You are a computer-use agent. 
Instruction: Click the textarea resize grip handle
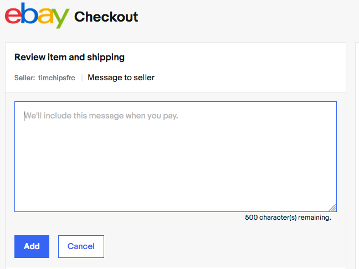tap(332, 208)
